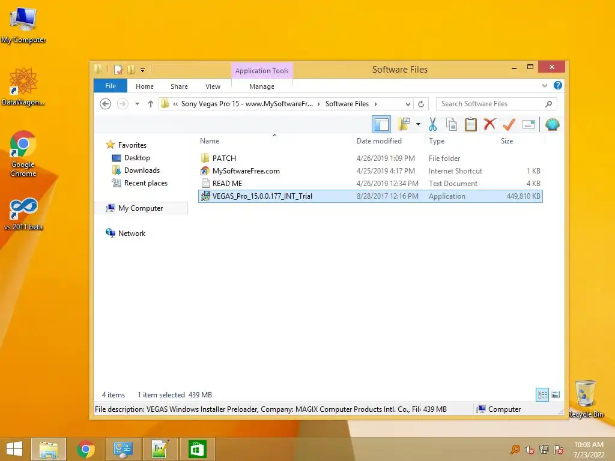Toggle the navigation pane layout icon
The width and height of the screenshot is (615, 461).
381,124
